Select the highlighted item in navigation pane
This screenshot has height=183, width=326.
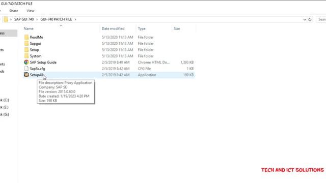click(9, 33)
